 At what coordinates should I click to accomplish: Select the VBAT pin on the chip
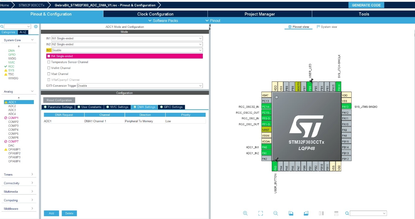pyautogui.click(x=267, y=95)
